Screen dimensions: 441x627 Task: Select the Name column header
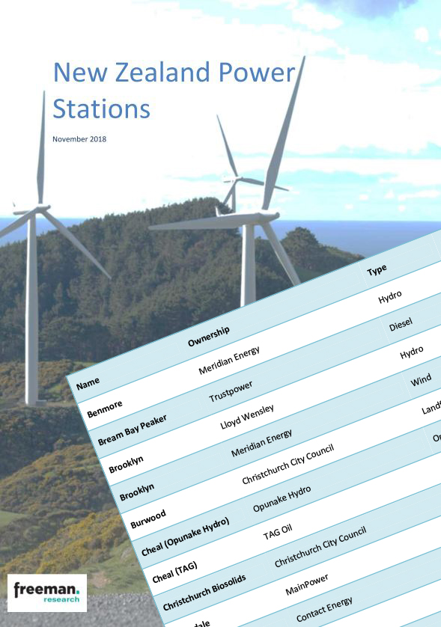point(88,385)
